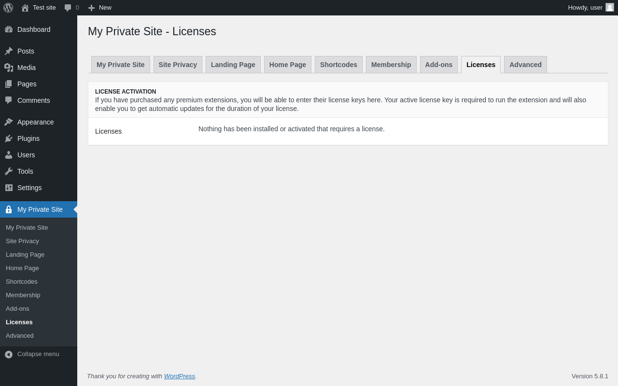This screenshot has height=386, width=618.
Task: Click the comments bubble icon in admin bar
Action: pyautogui.click(x=68, y=8)
